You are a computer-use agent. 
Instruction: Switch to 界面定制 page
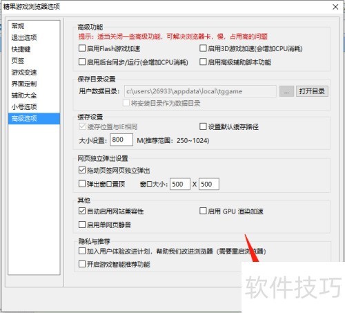(34, 84)
